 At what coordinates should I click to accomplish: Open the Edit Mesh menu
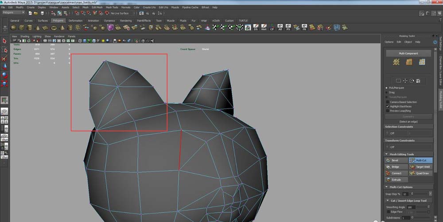(x=97, y=8)
